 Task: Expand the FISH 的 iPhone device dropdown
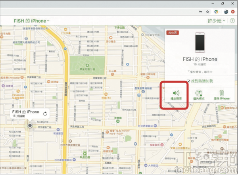pos(32,21)
